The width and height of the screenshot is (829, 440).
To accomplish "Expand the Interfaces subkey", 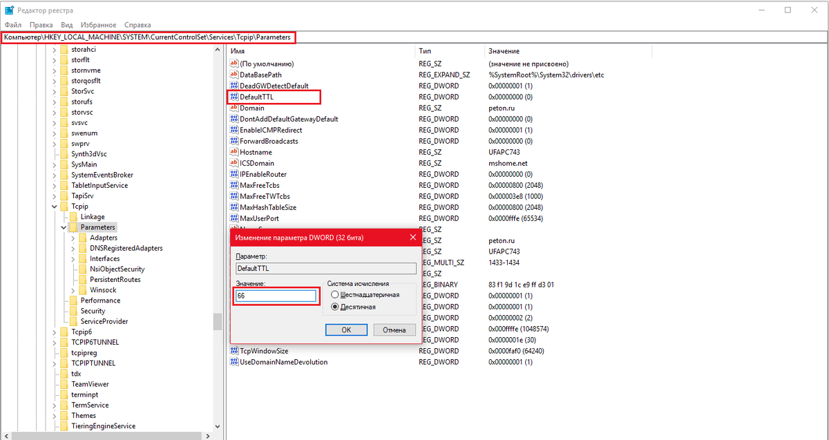I will (74, 259).
